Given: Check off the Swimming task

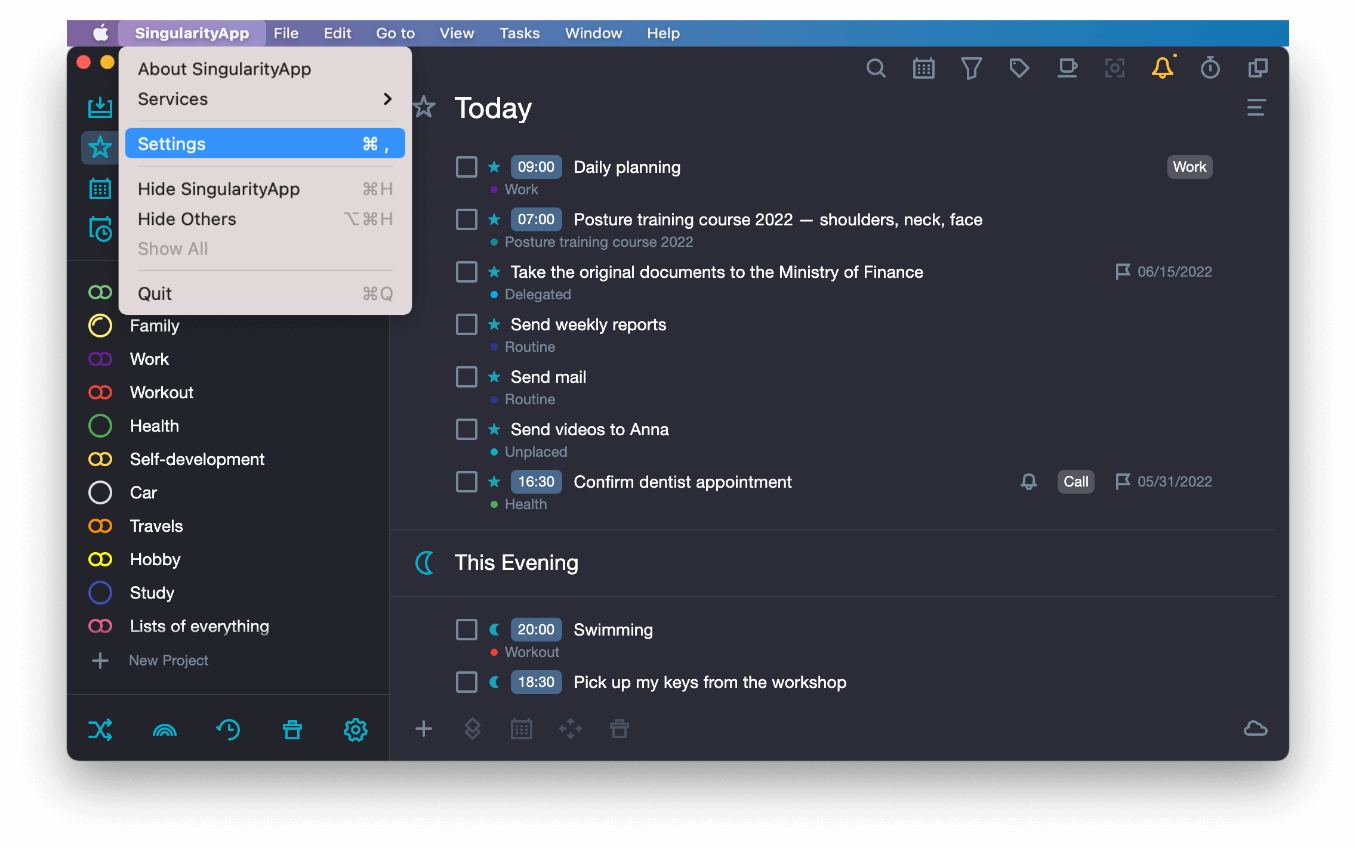Looking at the screenshot, I should click(467, 630).
